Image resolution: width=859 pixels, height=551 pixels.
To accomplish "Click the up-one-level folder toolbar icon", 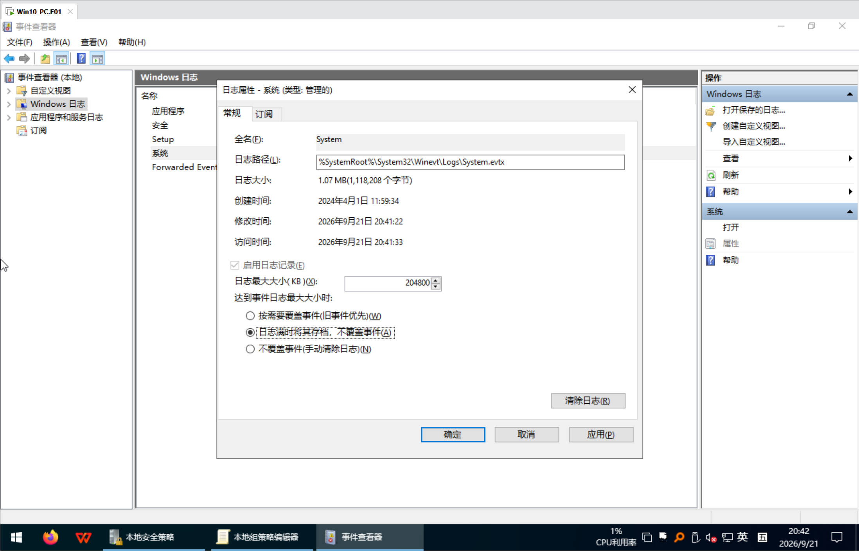I will [x=45, y=59].
